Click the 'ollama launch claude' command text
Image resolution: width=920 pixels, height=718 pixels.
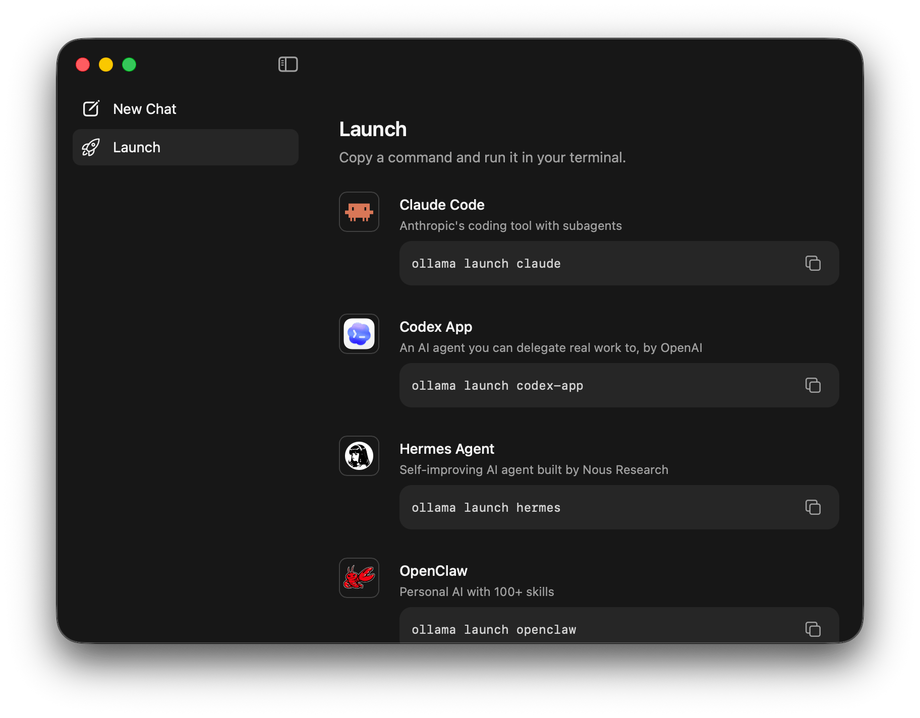(486, 264)
